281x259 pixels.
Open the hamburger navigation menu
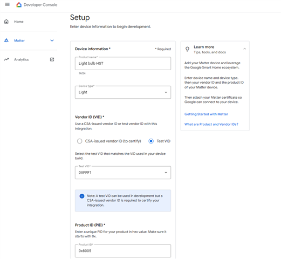click(x=8, y=4)
